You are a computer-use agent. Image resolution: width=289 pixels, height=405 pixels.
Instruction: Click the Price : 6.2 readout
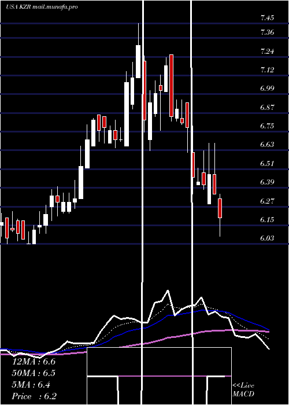click(x=34, y=396)
